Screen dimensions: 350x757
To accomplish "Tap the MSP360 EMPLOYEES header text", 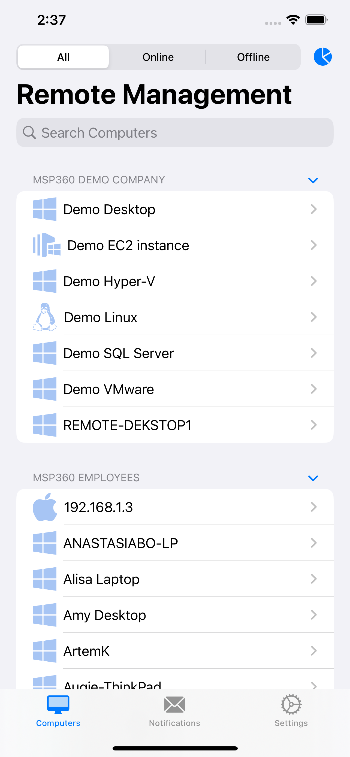I will click(86, 478).
